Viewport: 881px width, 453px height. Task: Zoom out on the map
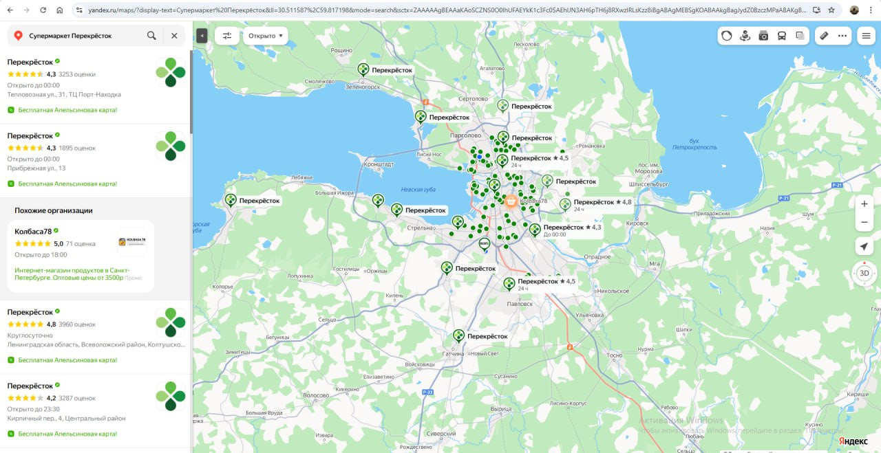(x=864, y=223)
